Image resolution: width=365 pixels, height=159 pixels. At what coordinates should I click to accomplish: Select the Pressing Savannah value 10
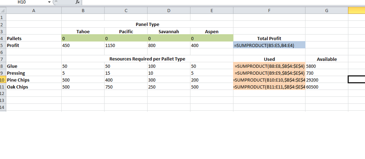pyautogui.click(x=169, y=73)
